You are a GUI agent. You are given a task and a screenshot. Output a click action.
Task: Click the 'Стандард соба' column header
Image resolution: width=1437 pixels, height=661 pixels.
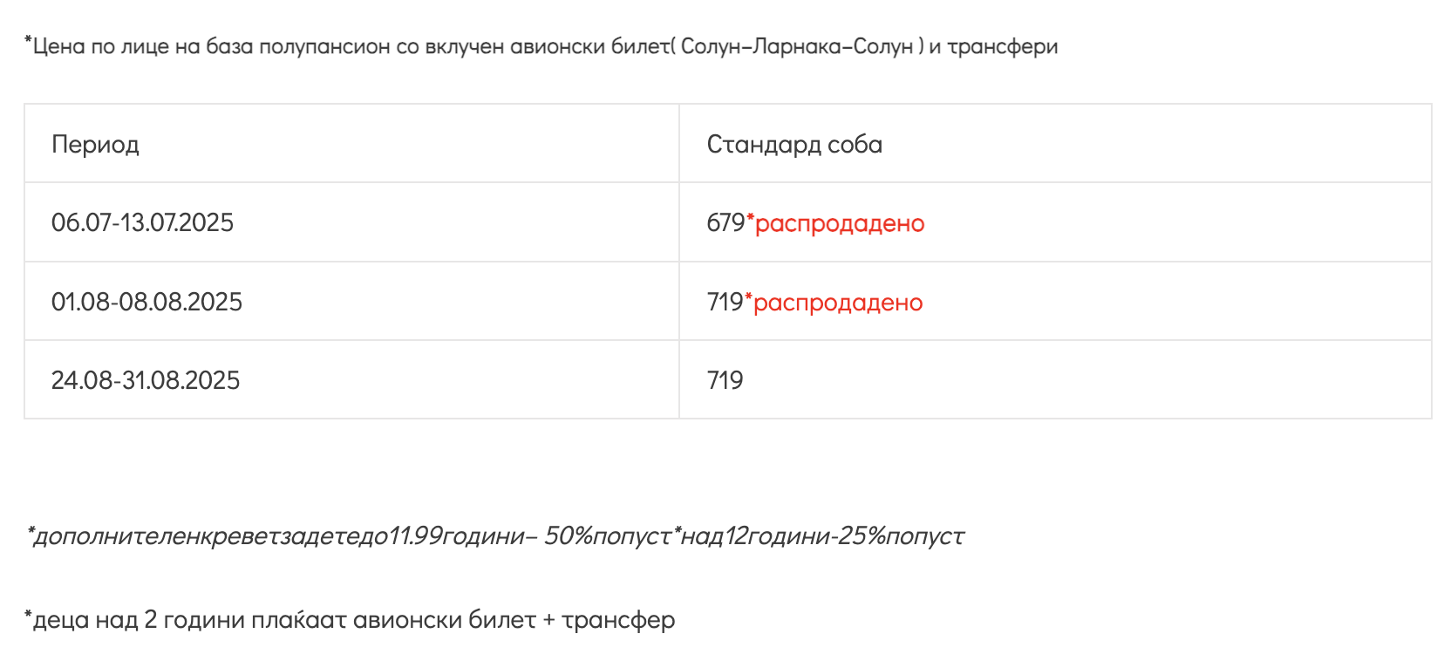coord(1055,144)
